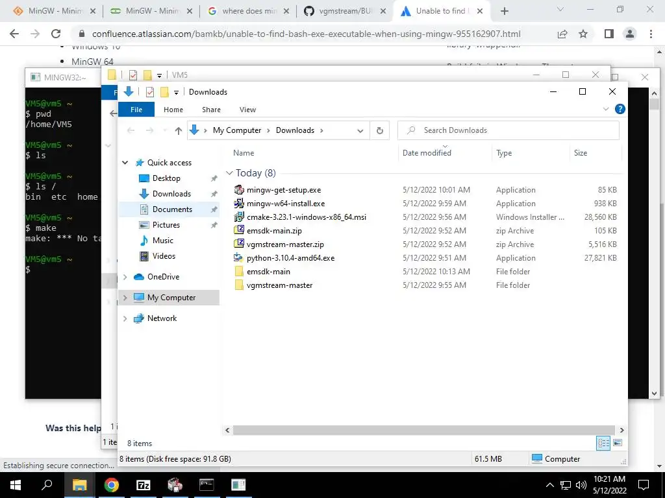665x498 pixels.
Task: Open Quick Access Toolbar customize dropdown
Action: pos(176,92)
